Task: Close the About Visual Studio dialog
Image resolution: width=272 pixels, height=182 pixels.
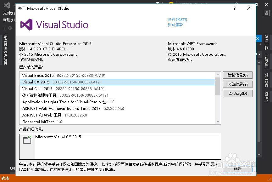Action: point(249,8)
